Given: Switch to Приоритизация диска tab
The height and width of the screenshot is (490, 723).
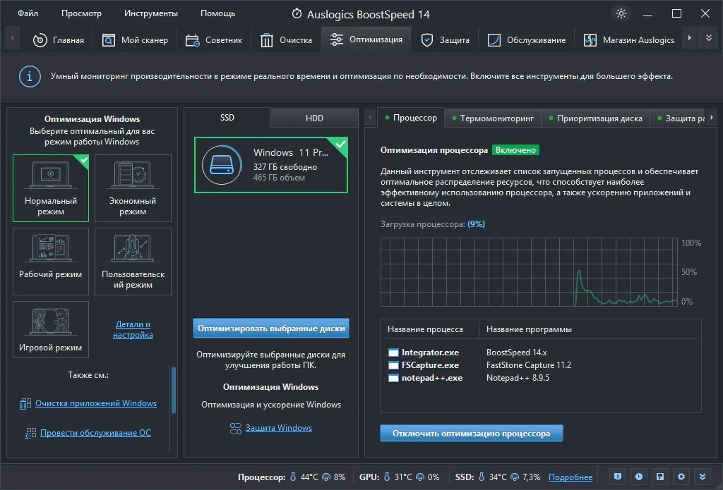Looking at the screenshot, I should [x=595, y=118].
